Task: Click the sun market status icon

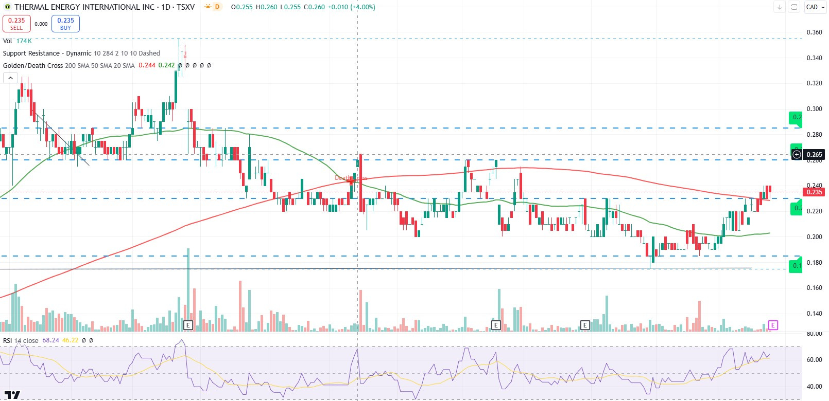Action: [x=208, y=7]
